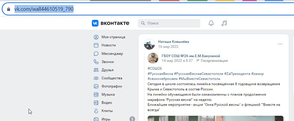Screen dimensions: 294x121
Task: Click the school's avatar thumbnail
Action: pyautogui.click(x=153, y=58)
